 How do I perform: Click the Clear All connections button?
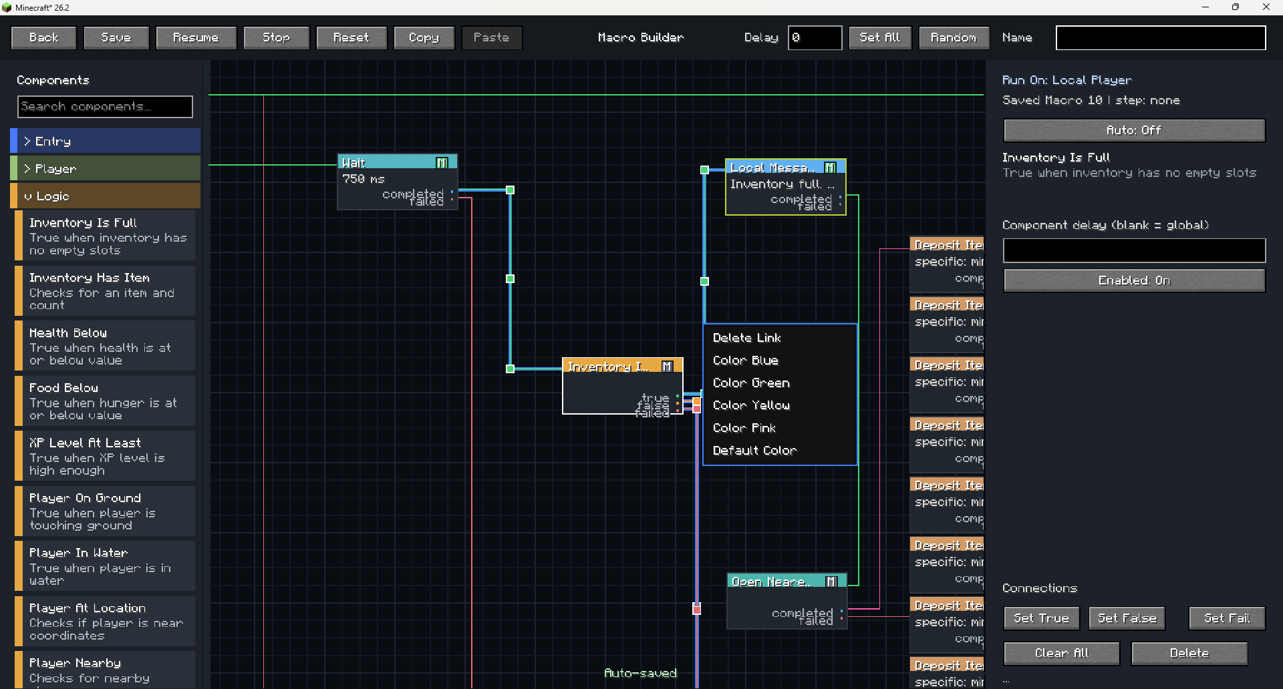pyautogui.click(x=1061, y=653)
